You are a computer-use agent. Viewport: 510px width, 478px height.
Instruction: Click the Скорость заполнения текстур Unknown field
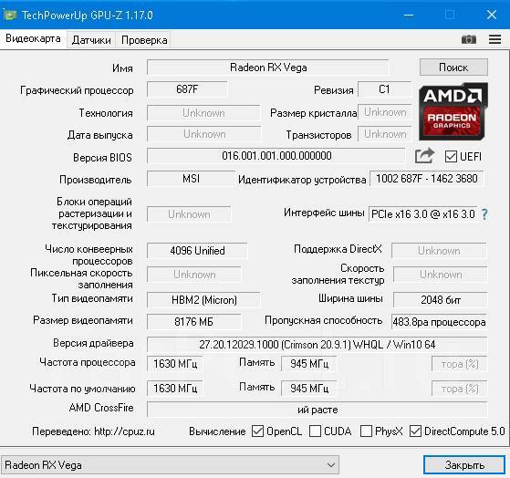point(440,275)
